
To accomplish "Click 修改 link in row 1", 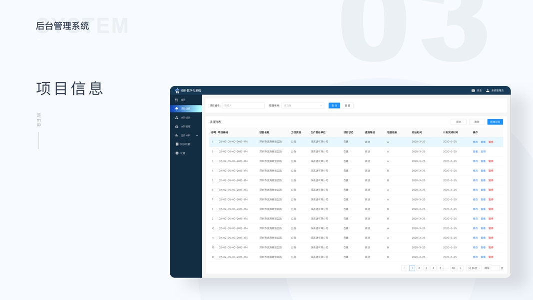I will (475, 142).
